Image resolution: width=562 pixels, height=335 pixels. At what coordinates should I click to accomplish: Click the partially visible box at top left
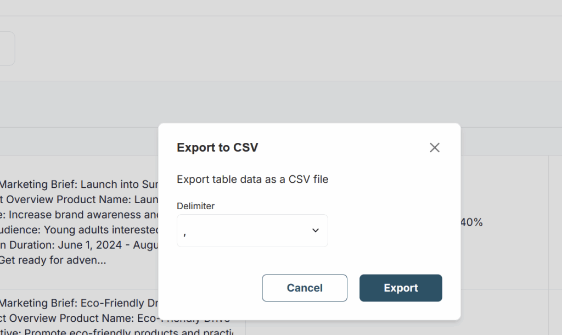(x=7, y=48)
